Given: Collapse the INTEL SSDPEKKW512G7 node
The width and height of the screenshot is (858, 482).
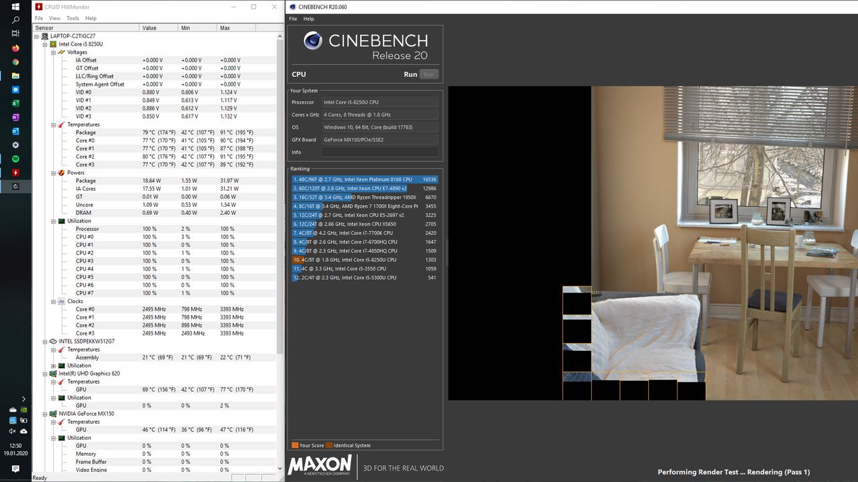Looking at the screenshot, I should point(45,341).
